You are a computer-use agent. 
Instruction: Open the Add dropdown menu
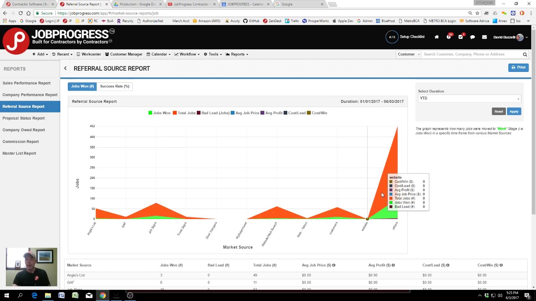point(40,54)
